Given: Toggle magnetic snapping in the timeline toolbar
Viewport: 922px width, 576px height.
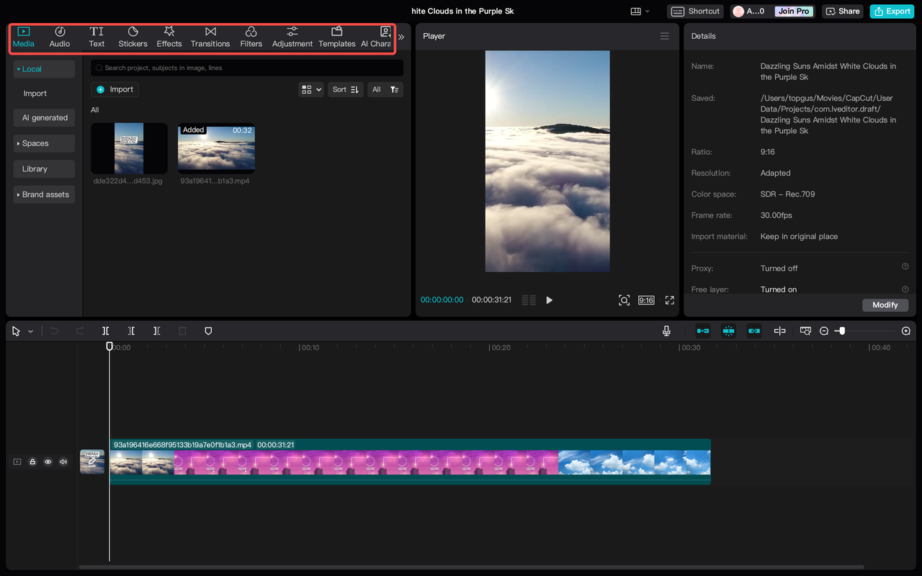Looking at the screenshot, I should [x=728, y=330].
